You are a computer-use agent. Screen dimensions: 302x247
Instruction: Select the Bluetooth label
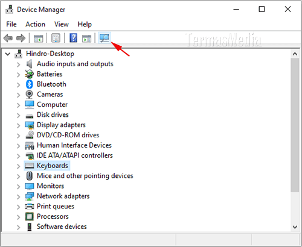51,84
